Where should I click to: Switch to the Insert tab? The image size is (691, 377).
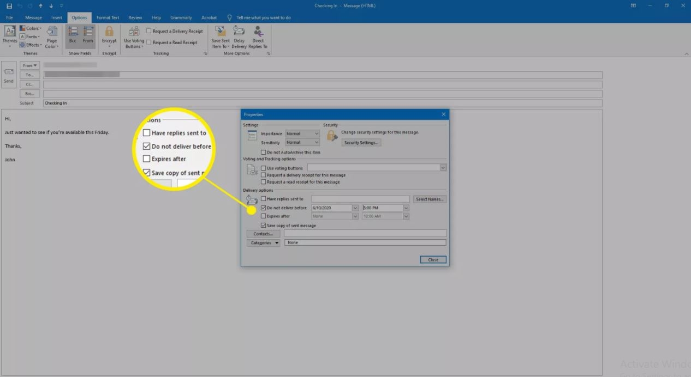(x=57, y=17)
